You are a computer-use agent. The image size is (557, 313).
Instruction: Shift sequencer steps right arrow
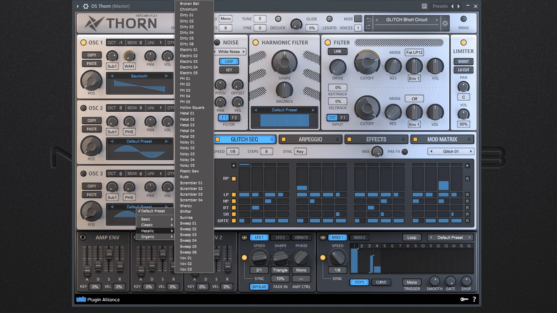pos(467,165)
